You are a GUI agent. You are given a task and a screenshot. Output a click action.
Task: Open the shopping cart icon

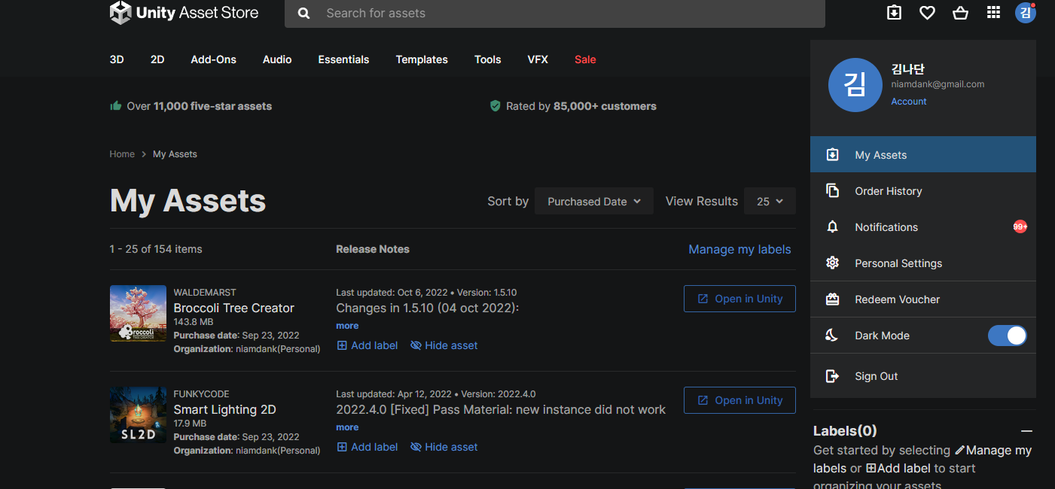click(960, 13)
